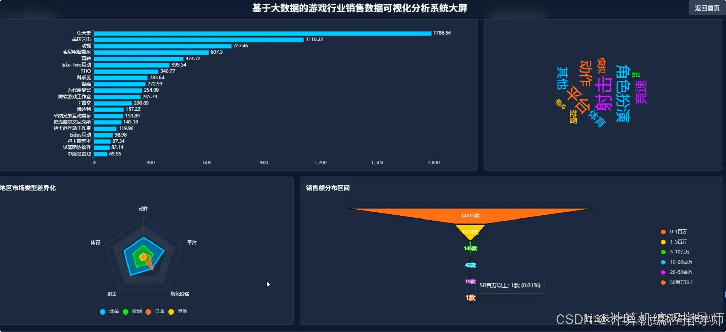Click the 50百万以上: 1款 (0.01%) tooltip
The width and height of the screenshot is (726, 332).
[510, 285]
